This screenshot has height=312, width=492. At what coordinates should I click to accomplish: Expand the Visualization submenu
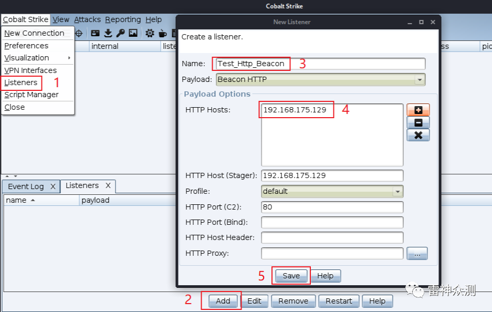(x=37, y=58)
